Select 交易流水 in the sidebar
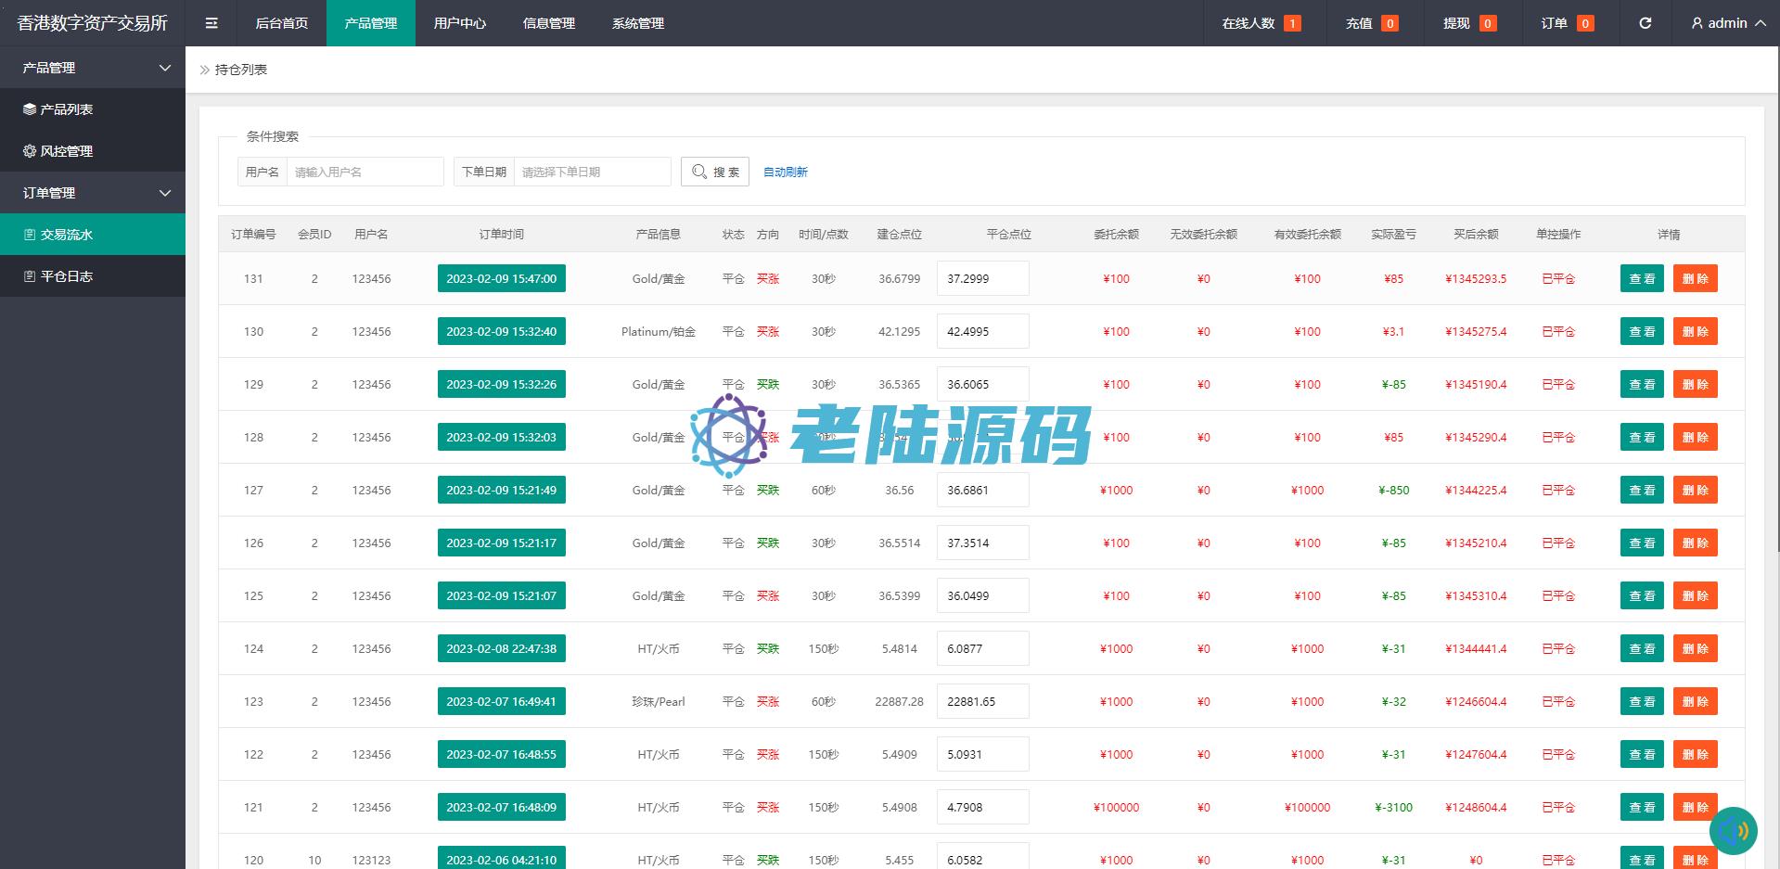Screen dimensions: 1780x869 (66, 235)
